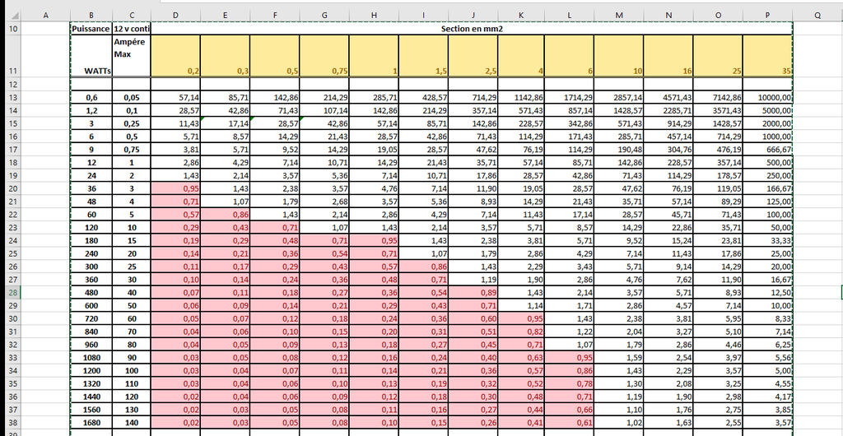843x436 pixels.
Task: Select the WATTs label cell
Action: [91, 71]
